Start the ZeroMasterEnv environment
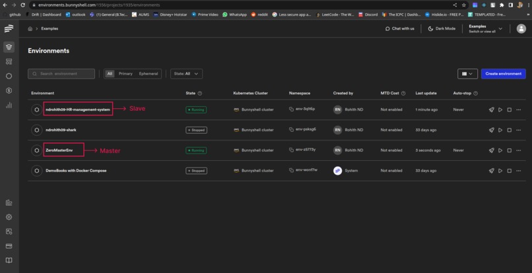 click(500, 150)
